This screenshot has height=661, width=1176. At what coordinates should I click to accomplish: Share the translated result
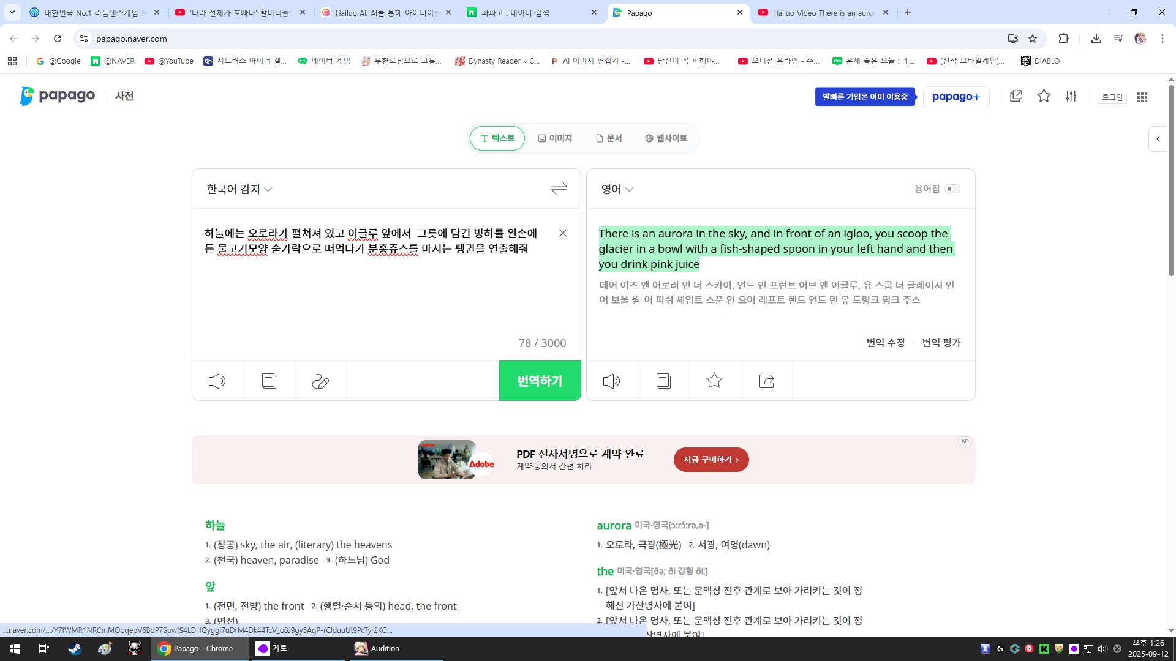[766, 381]
